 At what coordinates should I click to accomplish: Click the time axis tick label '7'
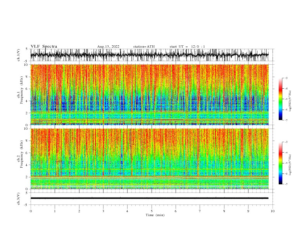200,211
